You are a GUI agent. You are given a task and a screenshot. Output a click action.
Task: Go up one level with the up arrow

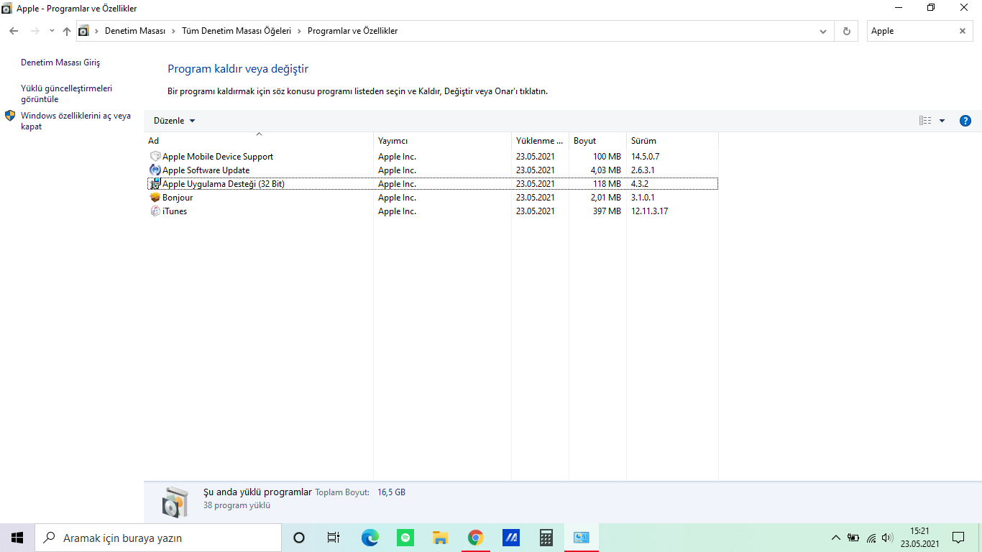(x=67, y=31)
